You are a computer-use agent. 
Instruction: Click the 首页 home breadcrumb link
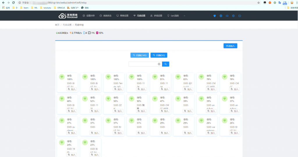tap(57, 25)
